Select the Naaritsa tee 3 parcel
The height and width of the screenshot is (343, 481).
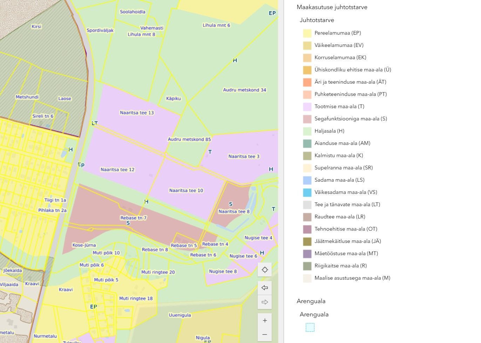tap(244, 156)
